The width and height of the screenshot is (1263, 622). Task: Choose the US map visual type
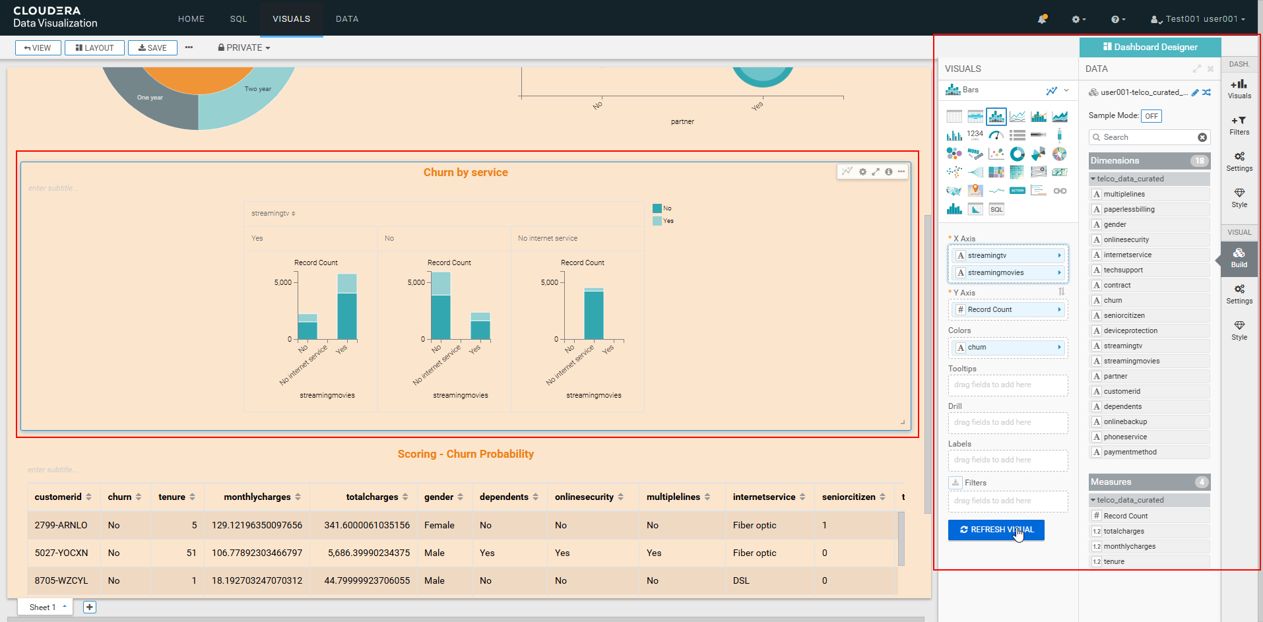click(954, 191)
